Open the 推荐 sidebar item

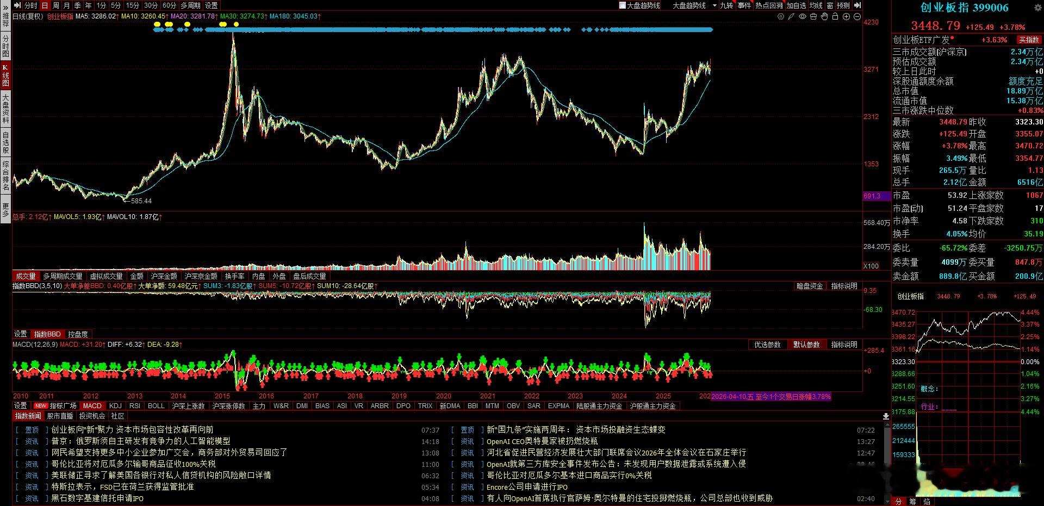point(5,21)
